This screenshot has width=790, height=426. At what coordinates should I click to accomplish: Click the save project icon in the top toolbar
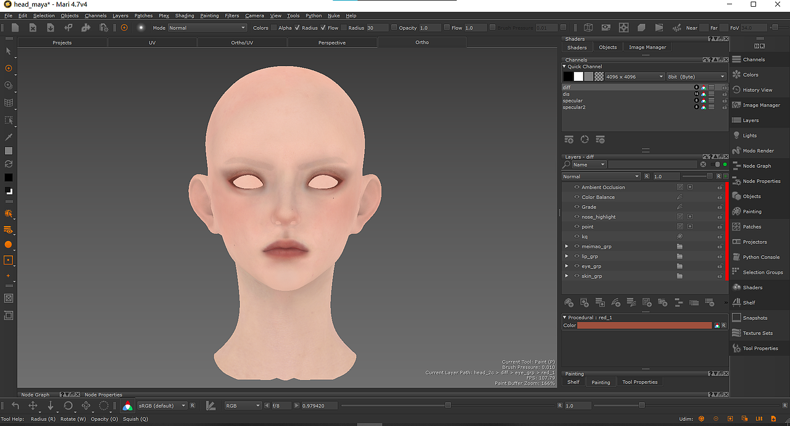[x=51, y=28]
